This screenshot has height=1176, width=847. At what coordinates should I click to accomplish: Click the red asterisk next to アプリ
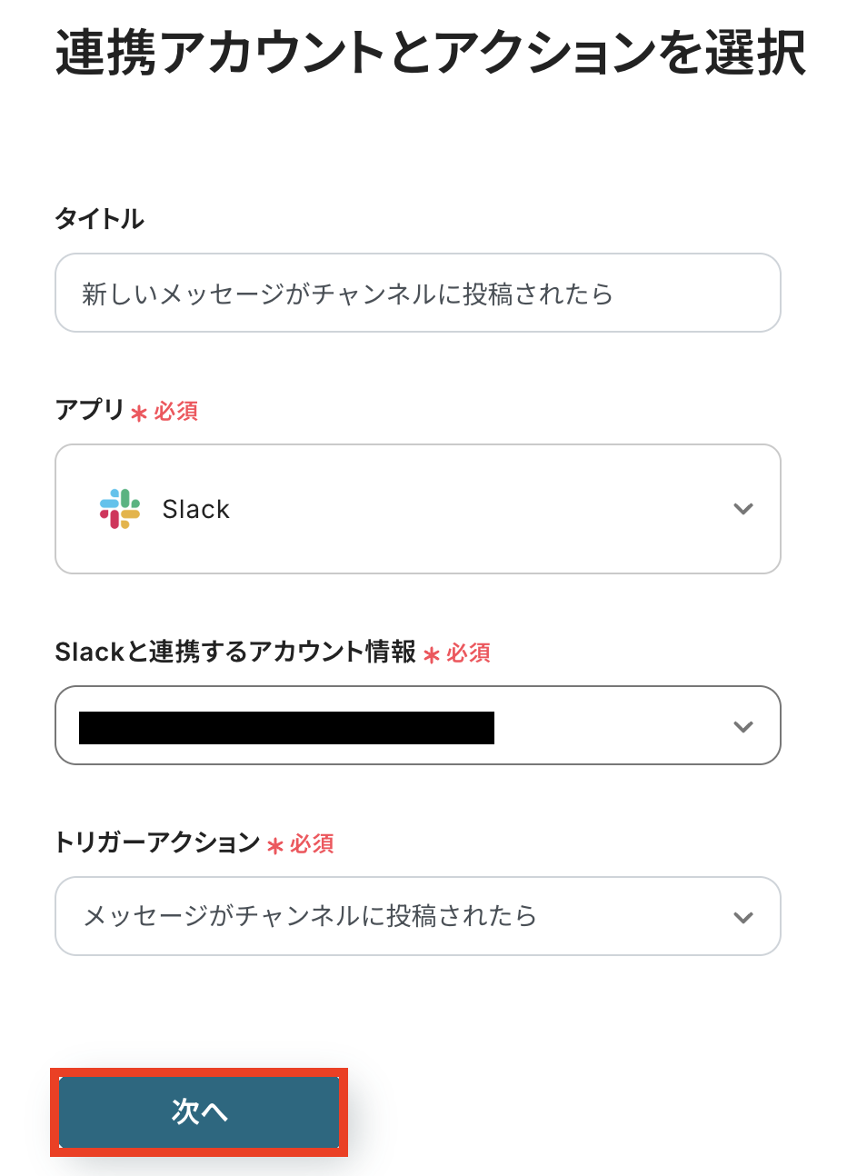(x=139, y=414)
